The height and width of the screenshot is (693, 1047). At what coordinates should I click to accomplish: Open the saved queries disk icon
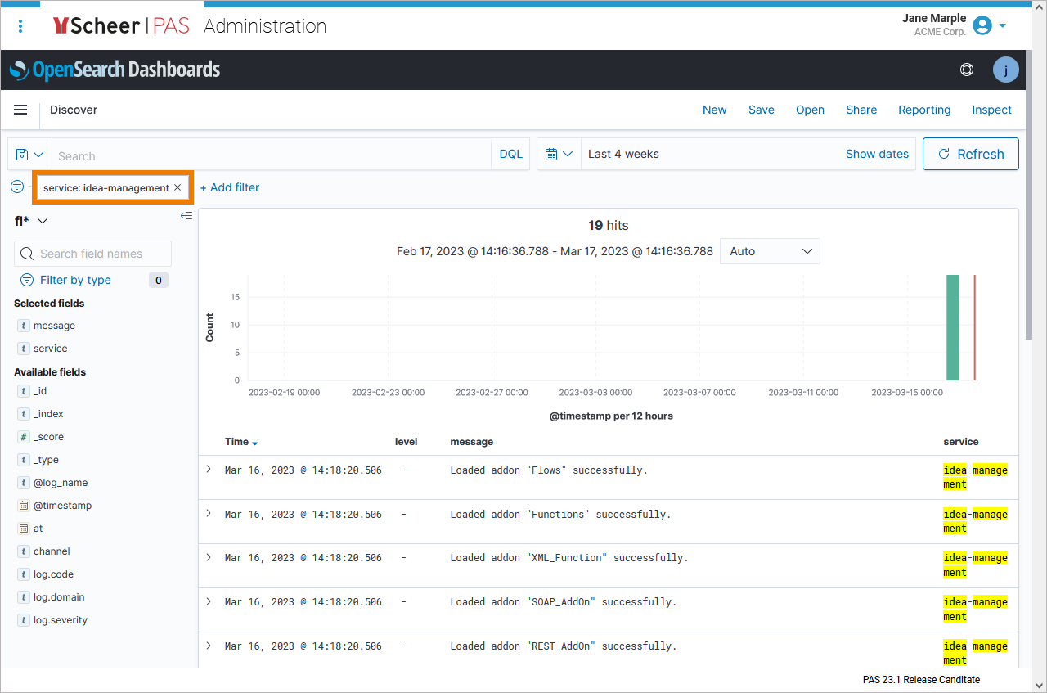click(x=29, y=155)
